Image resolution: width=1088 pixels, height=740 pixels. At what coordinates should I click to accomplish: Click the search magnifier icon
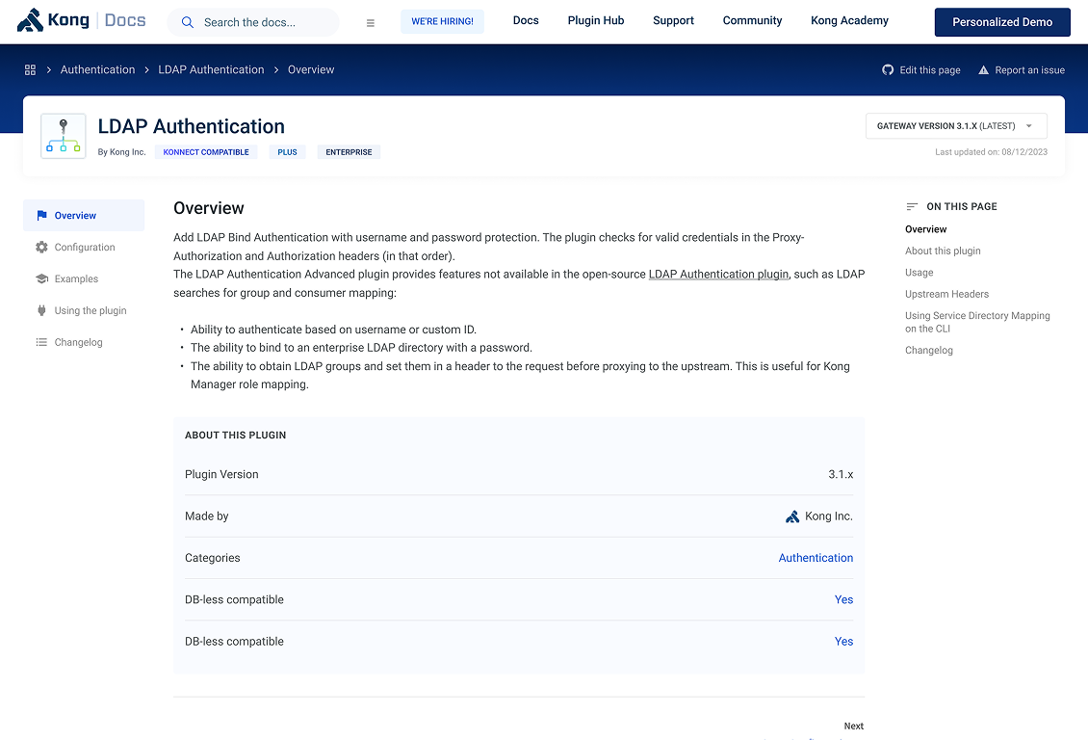point(188,22)
